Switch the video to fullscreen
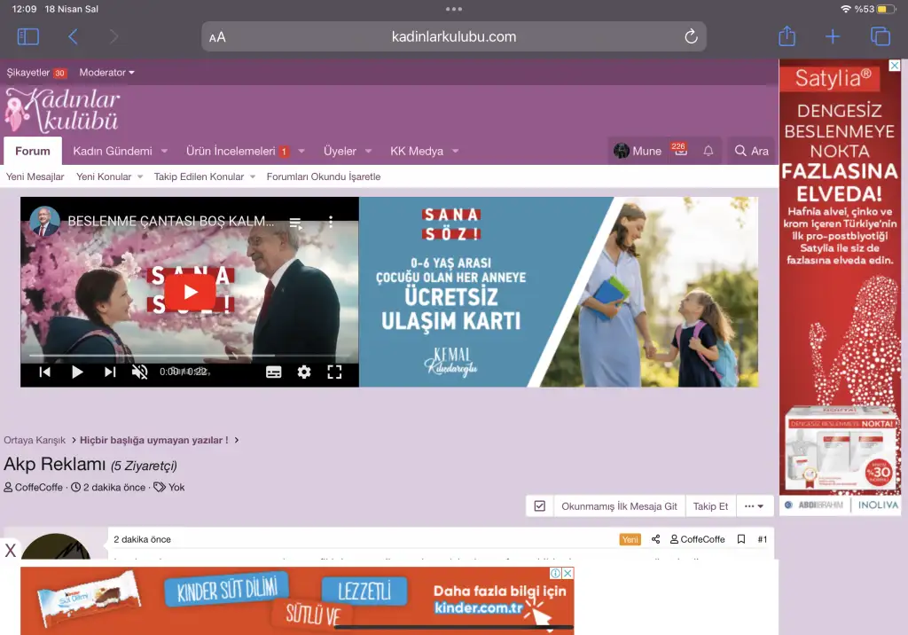Screen dimensions: 908x635 point(334,372)
